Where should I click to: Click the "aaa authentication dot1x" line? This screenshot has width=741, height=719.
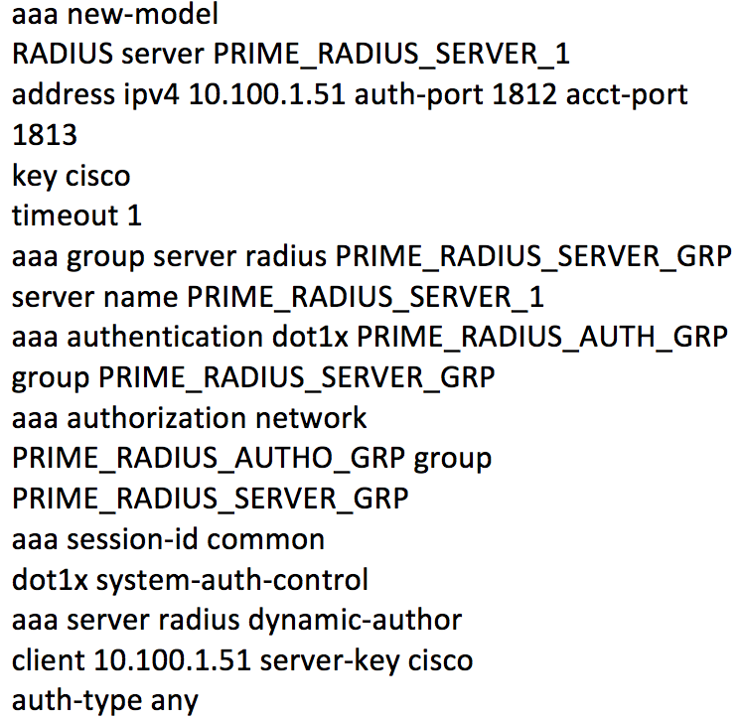[x=183, y=337]
